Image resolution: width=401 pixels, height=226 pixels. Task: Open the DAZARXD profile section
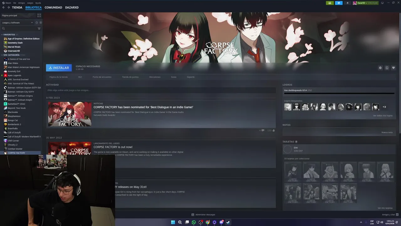72,8
